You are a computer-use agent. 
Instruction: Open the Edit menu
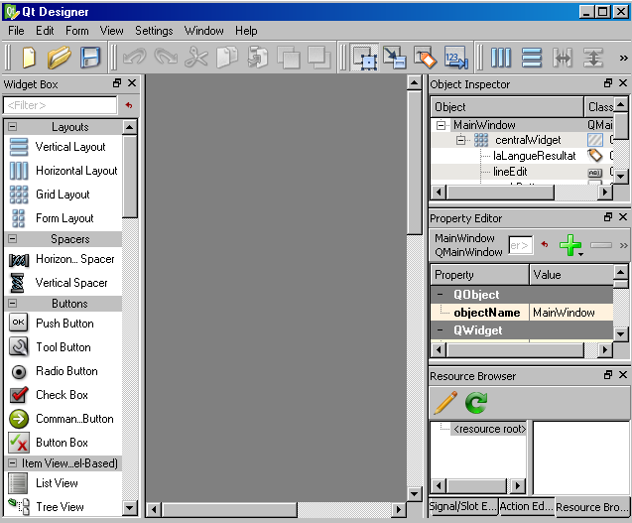click(x=45, y=31)
